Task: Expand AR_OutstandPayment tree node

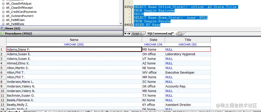Action: pos(3,16)
